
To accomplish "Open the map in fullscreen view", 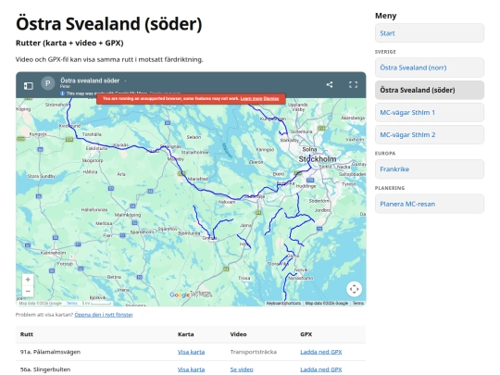I will (x=353, y=84).
